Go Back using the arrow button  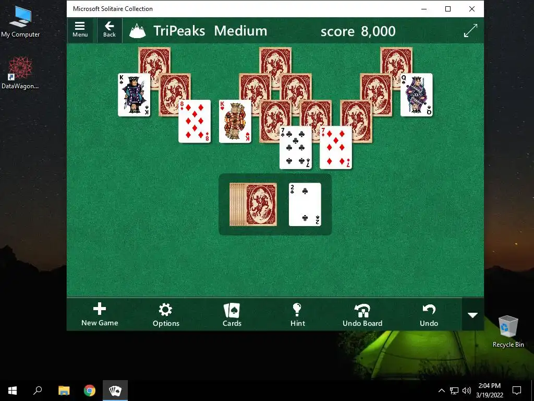110,30
